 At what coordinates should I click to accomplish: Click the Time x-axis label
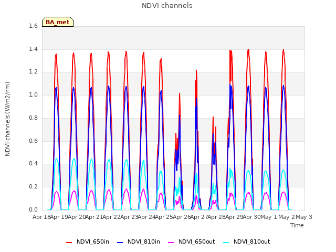[x=297, y=225]
